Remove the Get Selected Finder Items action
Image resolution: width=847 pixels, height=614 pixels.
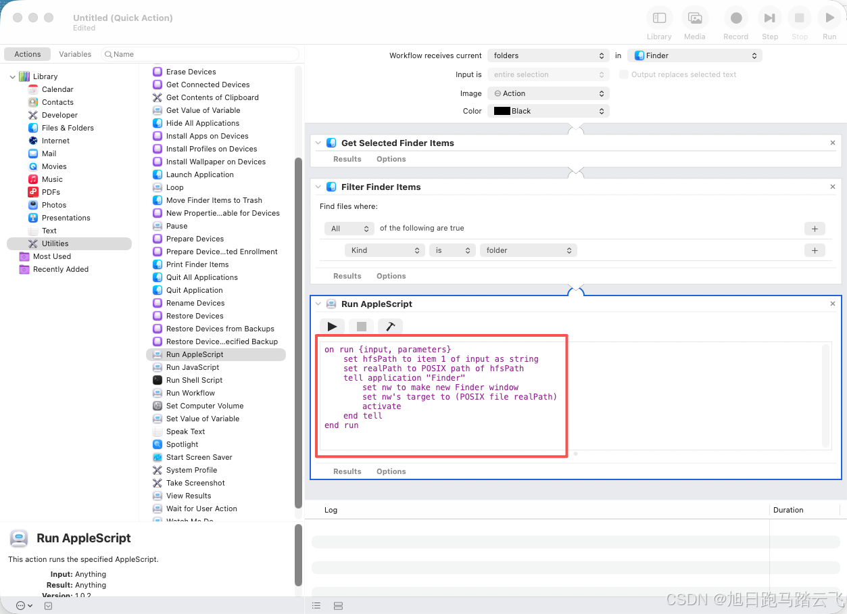833,143
